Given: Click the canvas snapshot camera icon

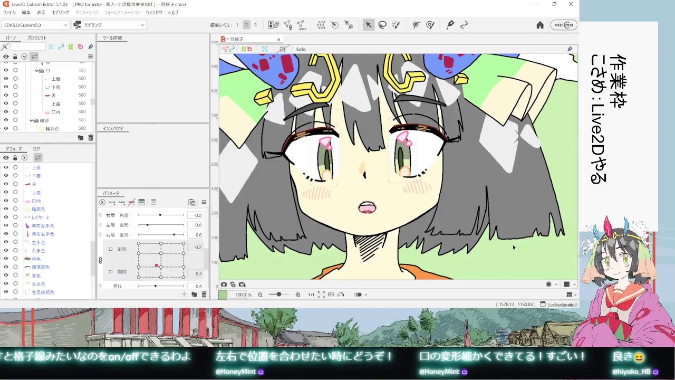Looking at the screenshot, I should 224,284.
